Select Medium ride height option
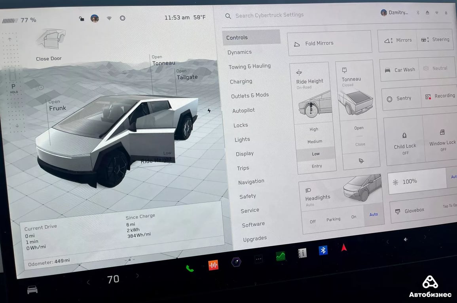Screen dimensions: 457x303 click(x=314, y=141)
